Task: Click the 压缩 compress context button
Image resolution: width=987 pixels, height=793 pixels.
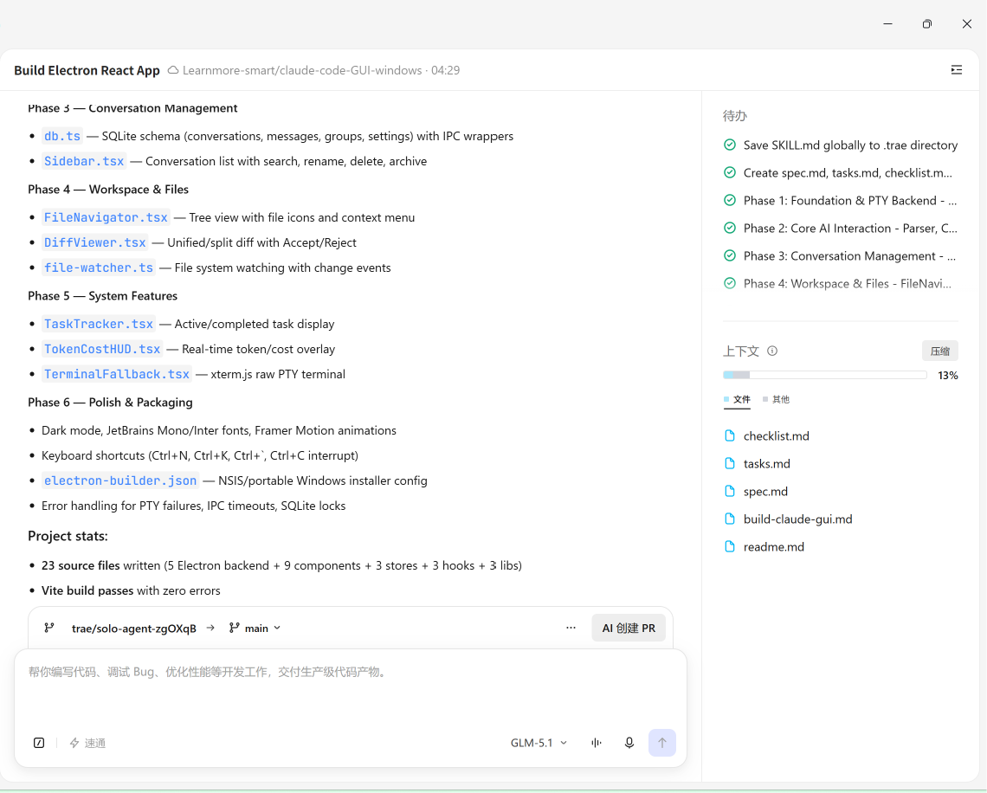Action: coord(939,351)
